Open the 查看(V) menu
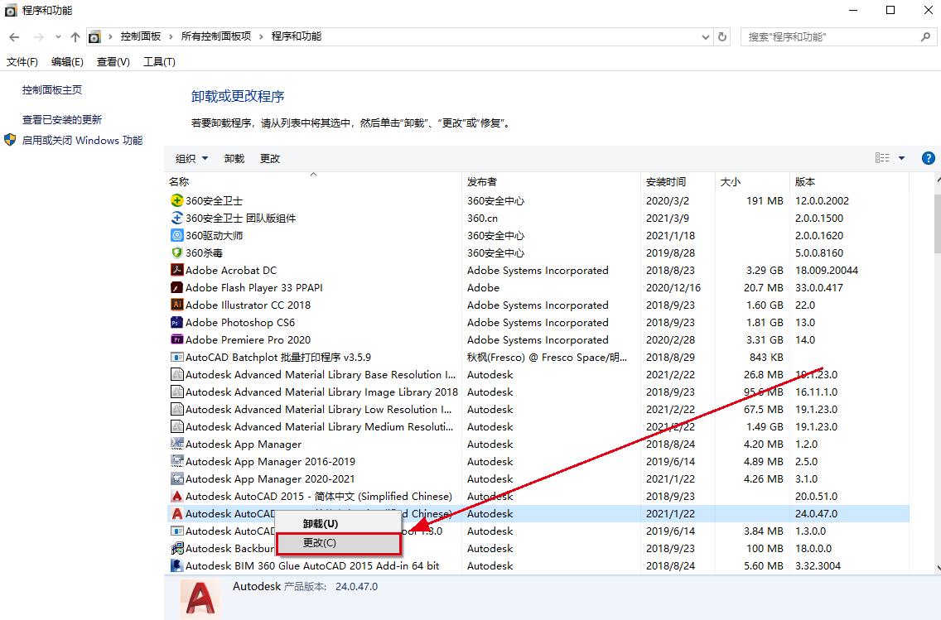The height and width of the screenshot is (620, 941). pyautogui.click(x=113, y=62)
